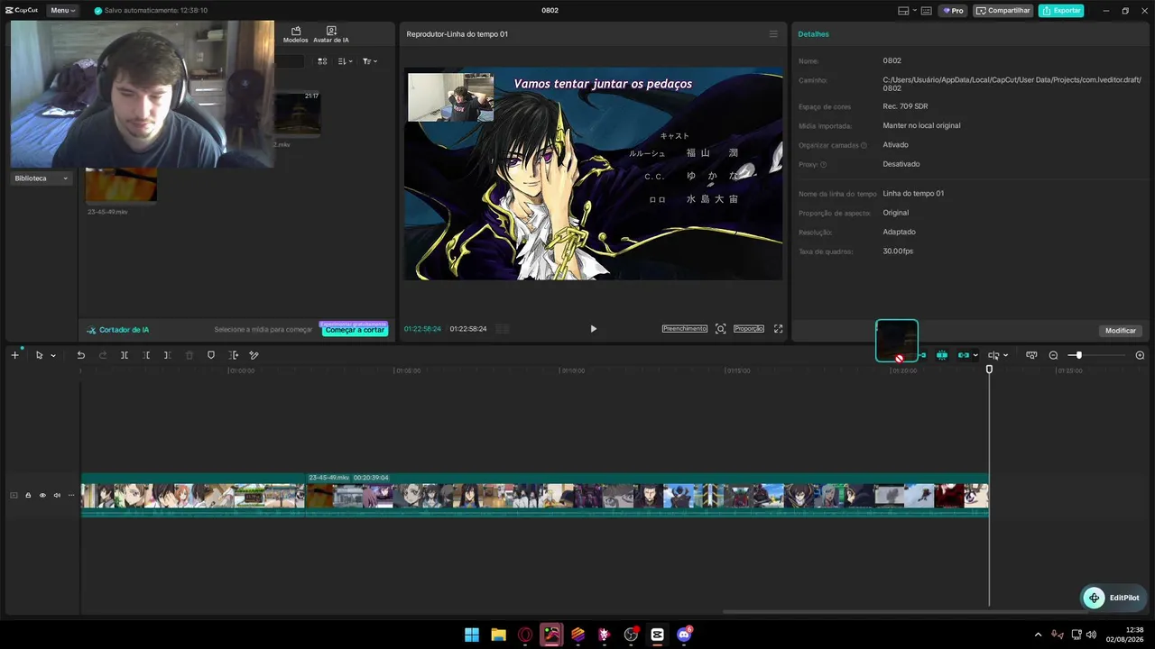
Task: Open the media filter dropdown
Action: (x=370, y=61)
